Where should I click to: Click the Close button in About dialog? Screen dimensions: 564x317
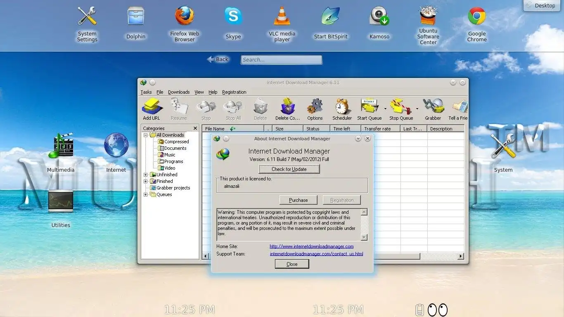point(292,264)
